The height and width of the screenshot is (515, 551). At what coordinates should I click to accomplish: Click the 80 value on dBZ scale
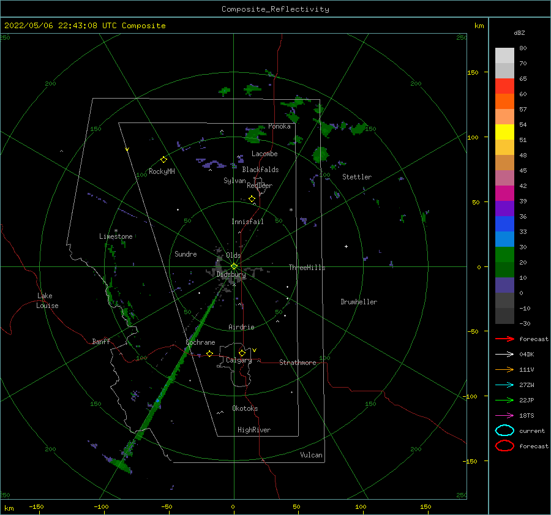click(x=523, y=48)
